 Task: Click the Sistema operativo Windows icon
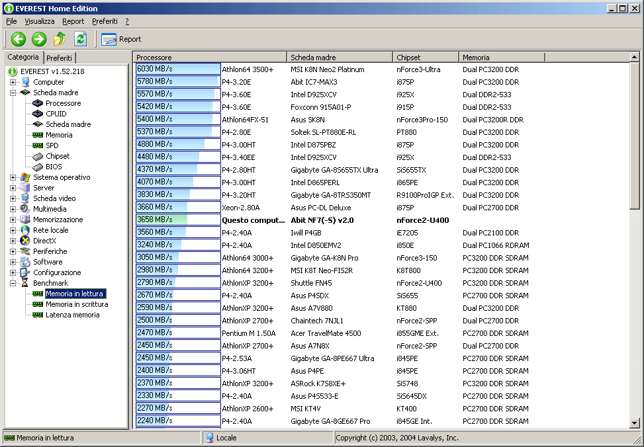point(25,177)
